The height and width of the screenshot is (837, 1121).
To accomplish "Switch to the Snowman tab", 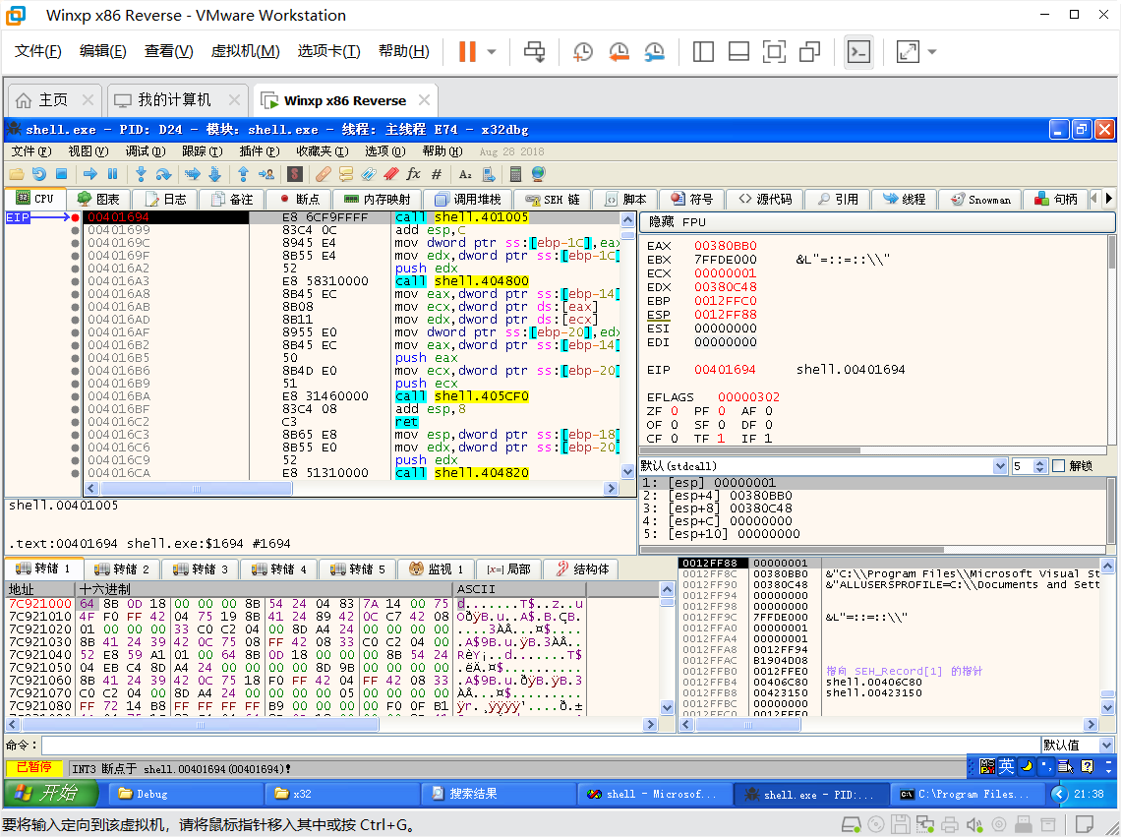I will 980,199.
